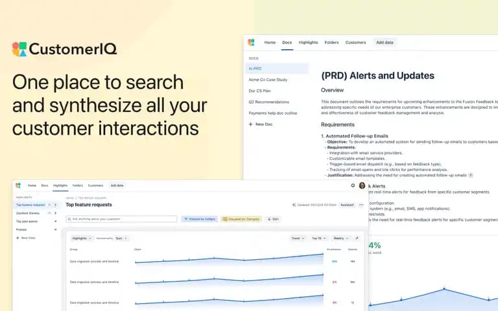Open Q2 Recommendations doc
The image size is (498, 311).
(x=268, y=102)
